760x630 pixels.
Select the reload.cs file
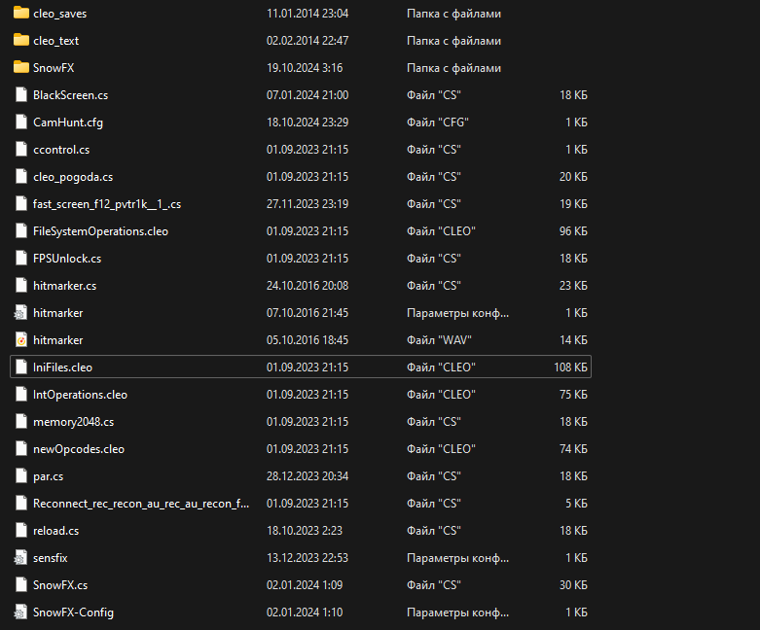point(55,531)
